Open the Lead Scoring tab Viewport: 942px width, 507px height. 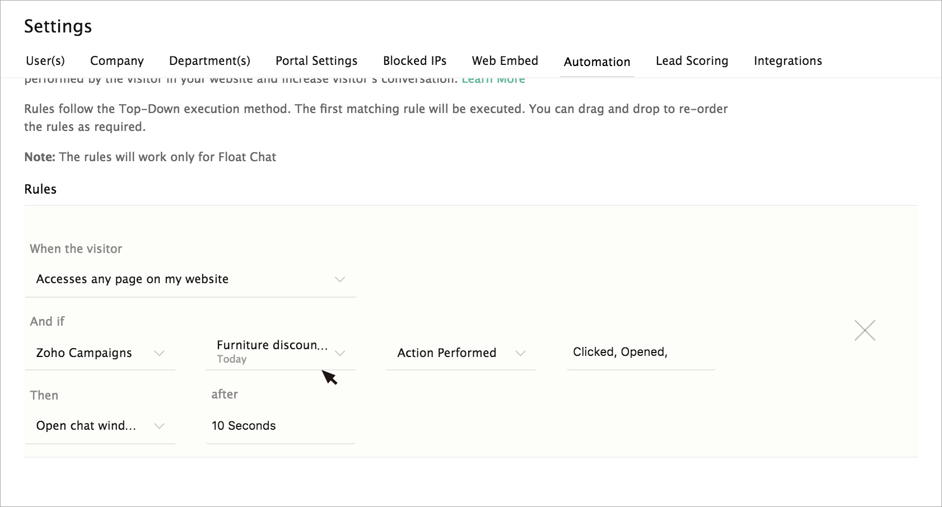coord(692,61)
